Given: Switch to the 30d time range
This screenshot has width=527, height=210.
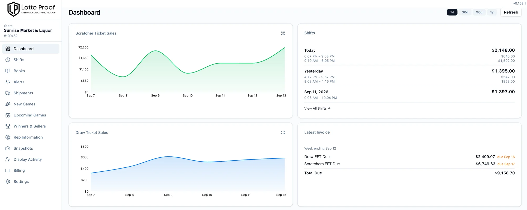Looking at the screenshot, I should [x=465, y=12].
